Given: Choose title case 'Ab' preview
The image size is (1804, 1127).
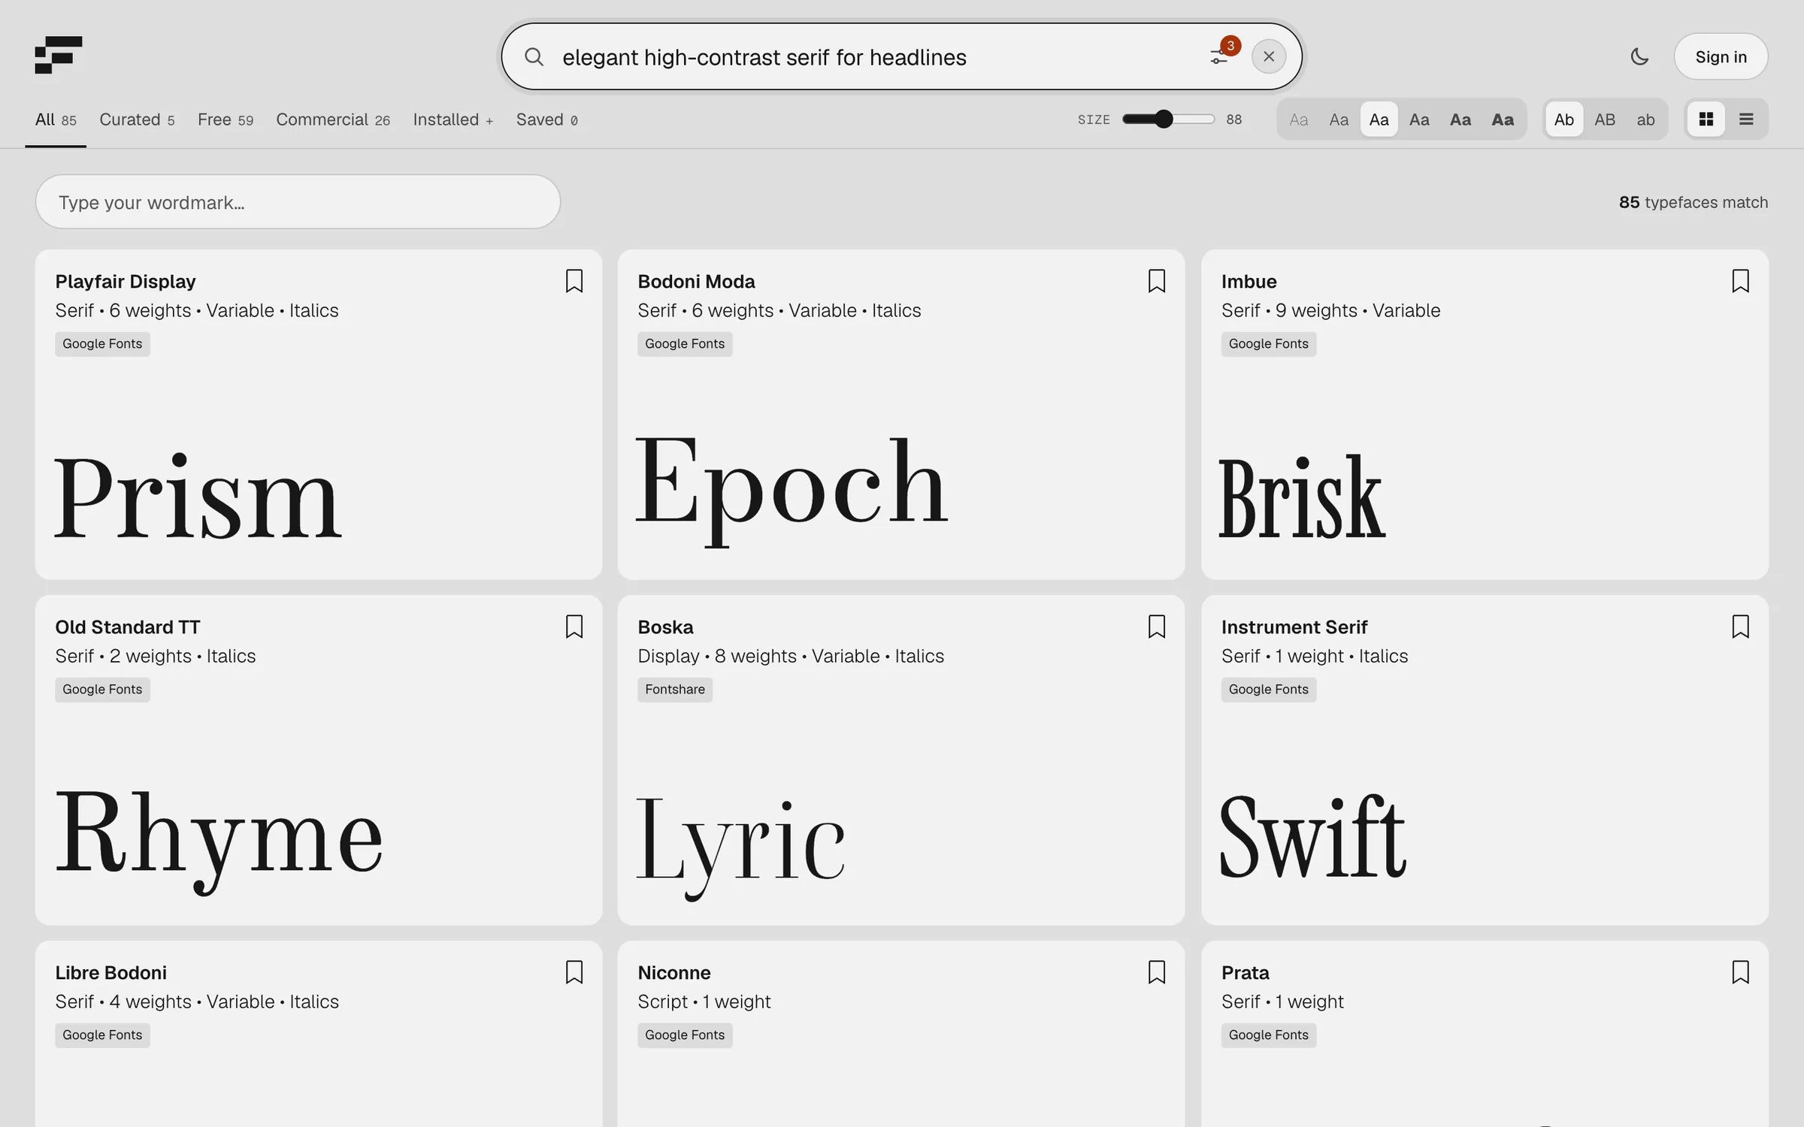Looking at the screenshot, I should coord(1564,119).
